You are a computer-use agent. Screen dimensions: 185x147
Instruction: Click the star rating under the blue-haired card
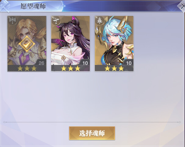tap(114, 68)
